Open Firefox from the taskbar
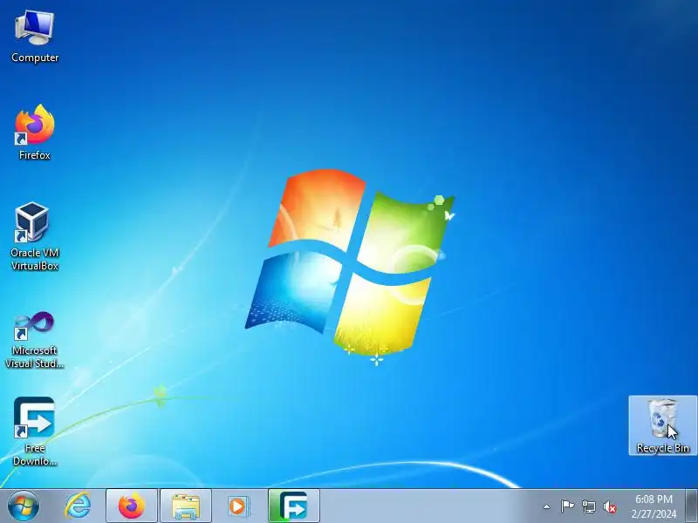This screenshot has height=523, width=698. click(132, 506)
